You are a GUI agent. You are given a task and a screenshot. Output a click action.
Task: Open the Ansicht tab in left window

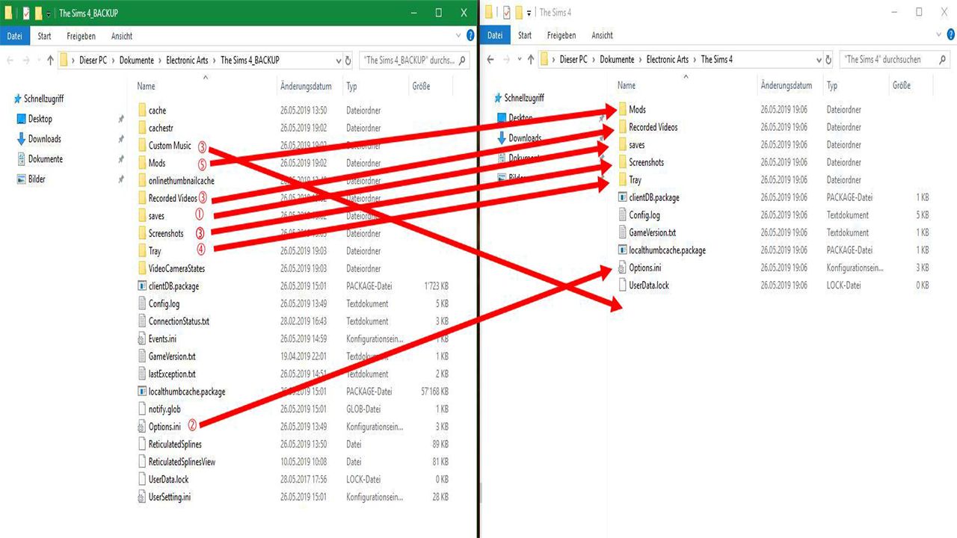tap(122, 36)
